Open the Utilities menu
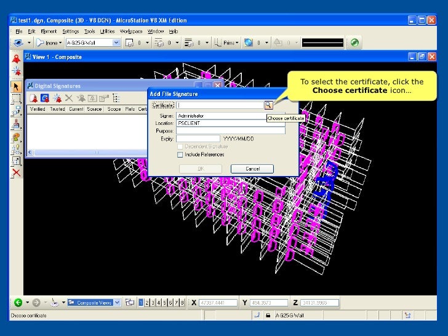Image resolution: width=448 pixels, height=336 pixels. tap(107, 31)
